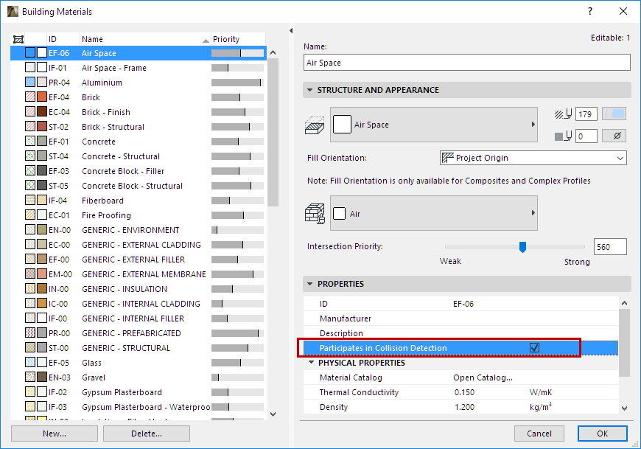Collapse the PROPERTIES section

pos(310,284)
